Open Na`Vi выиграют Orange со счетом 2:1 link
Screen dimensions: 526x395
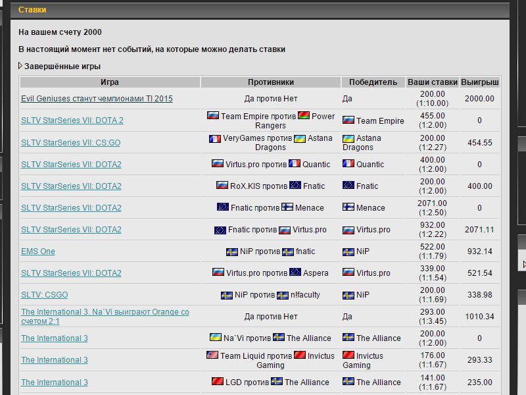[105, 317]
